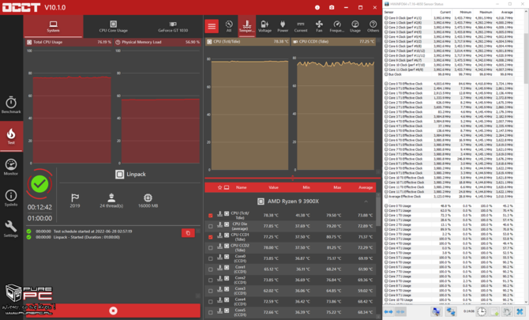The width and height of the screenshot is (529, 320).
Task: Open OCCT Settings wrench icon
Action: 11,229
